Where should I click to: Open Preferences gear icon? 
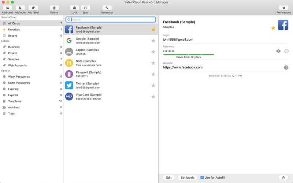(283, 8)
